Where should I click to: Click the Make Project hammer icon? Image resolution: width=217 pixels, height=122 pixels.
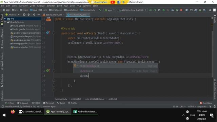coord(100,10)
